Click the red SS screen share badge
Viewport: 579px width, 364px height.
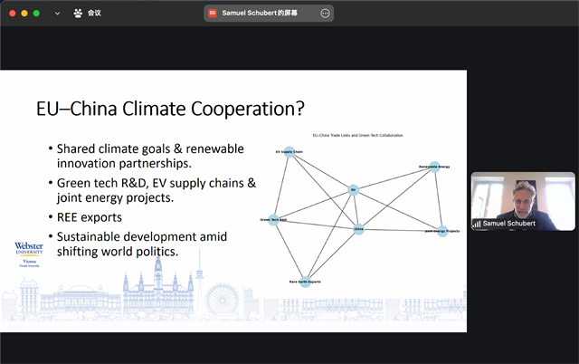point(213,14)
